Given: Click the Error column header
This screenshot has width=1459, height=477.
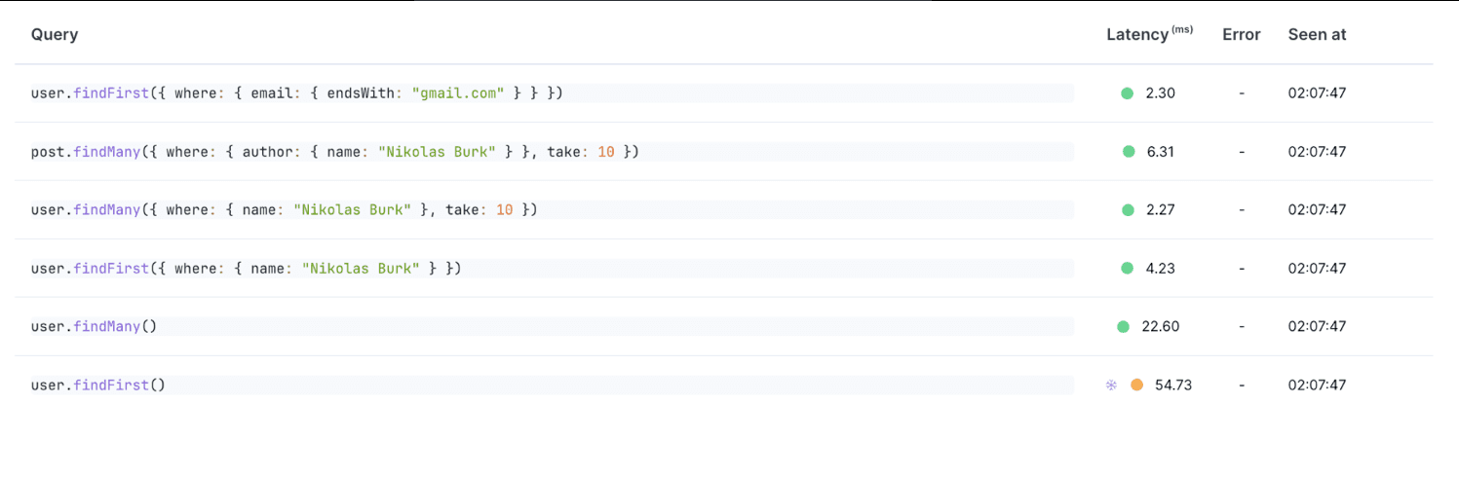Looking at the screenshot, I should tap(1241, 35).
